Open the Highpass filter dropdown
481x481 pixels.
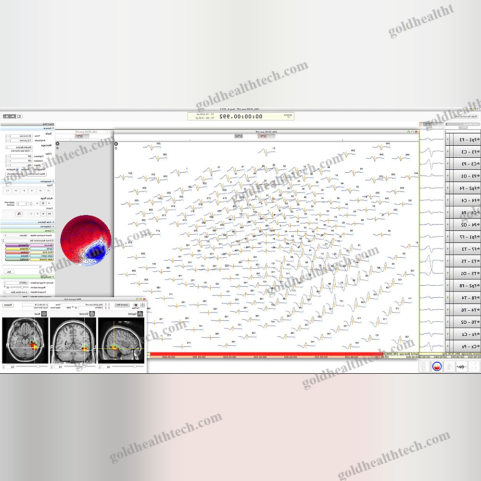pyautogui.click(x=21, y=156)
